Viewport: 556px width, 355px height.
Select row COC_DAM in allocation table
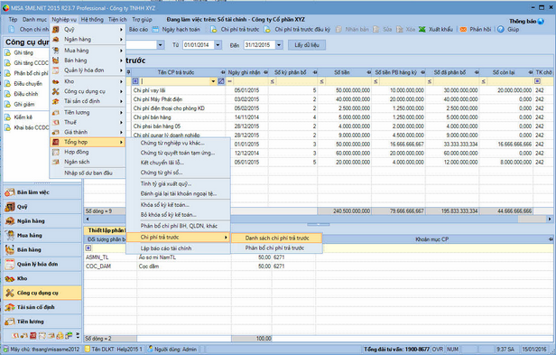(x=319, y=266)
